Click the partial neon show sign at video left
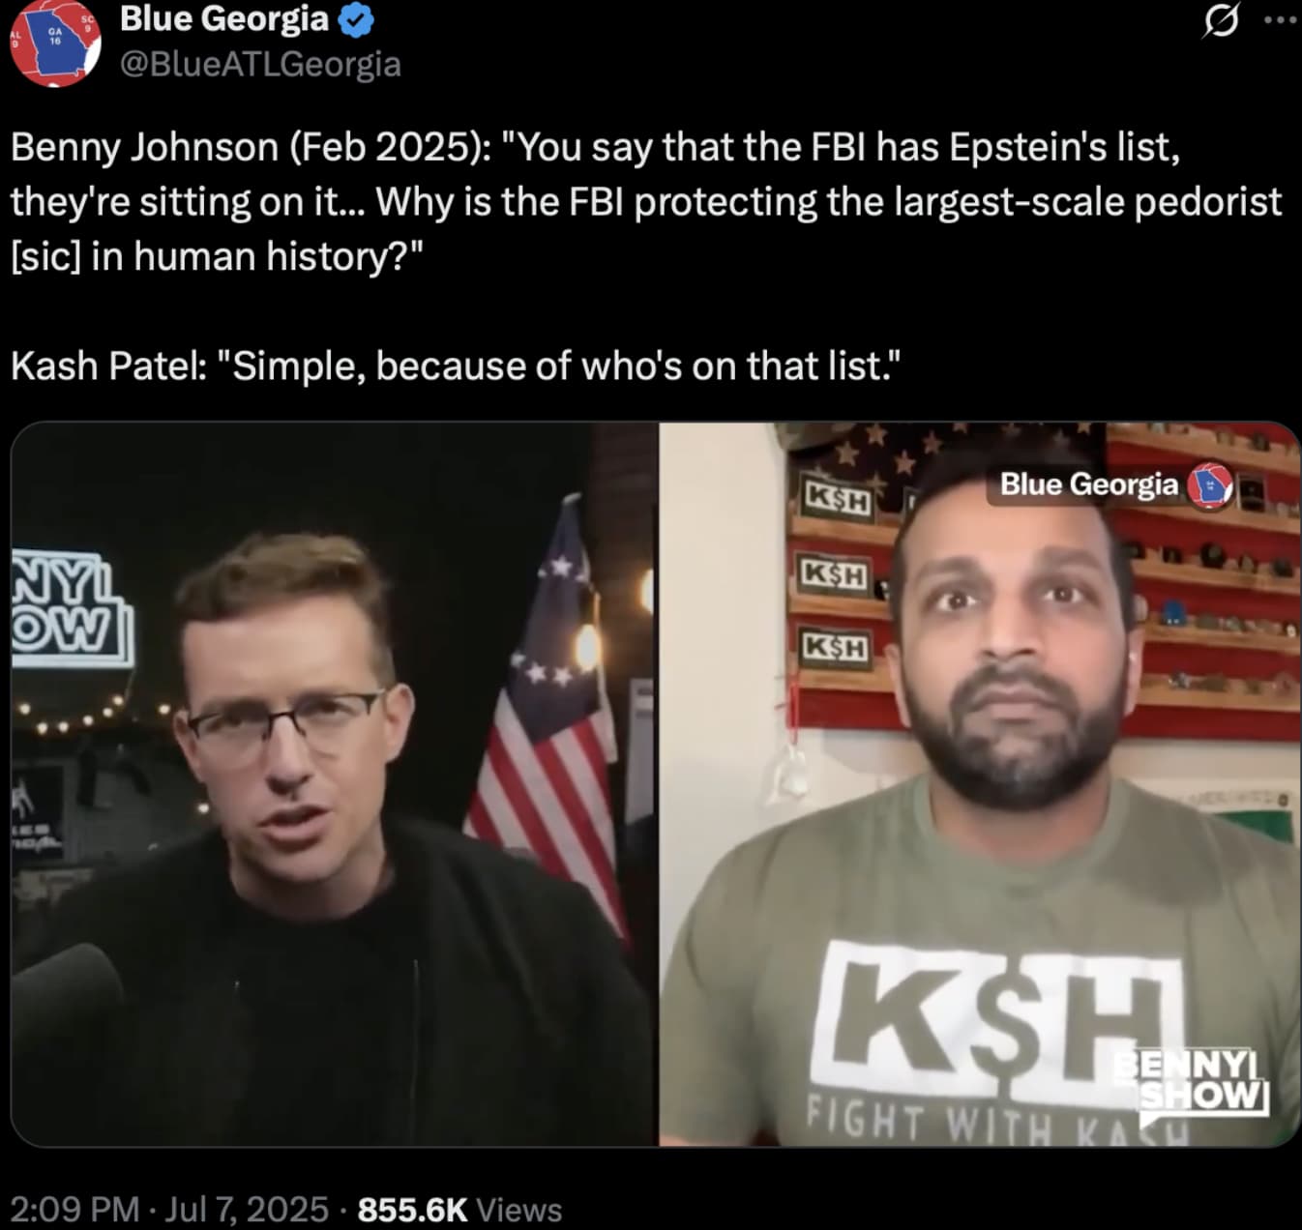The width and height of the screenshot is (1302, 1230). [72, 608]
